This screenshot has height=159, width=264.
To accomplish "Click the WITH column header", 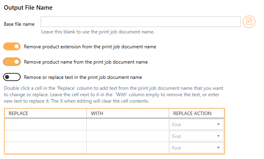I will [128, 113].
